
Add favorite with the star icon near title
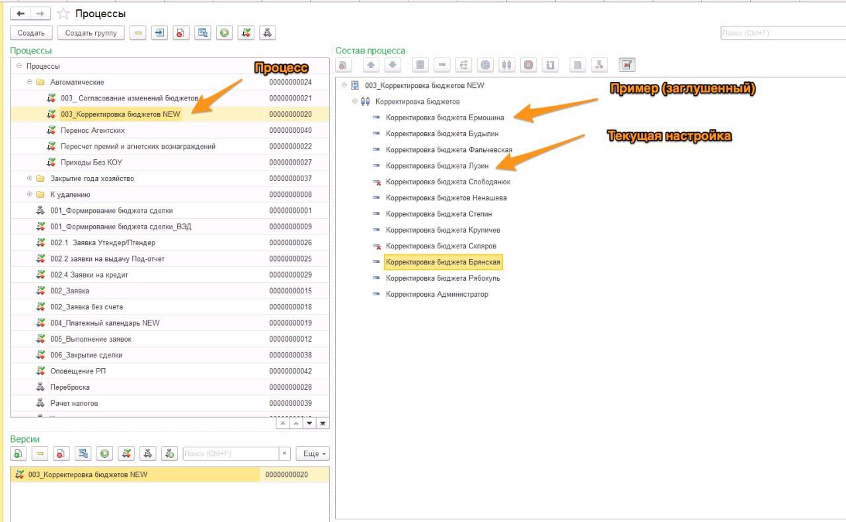63,14
